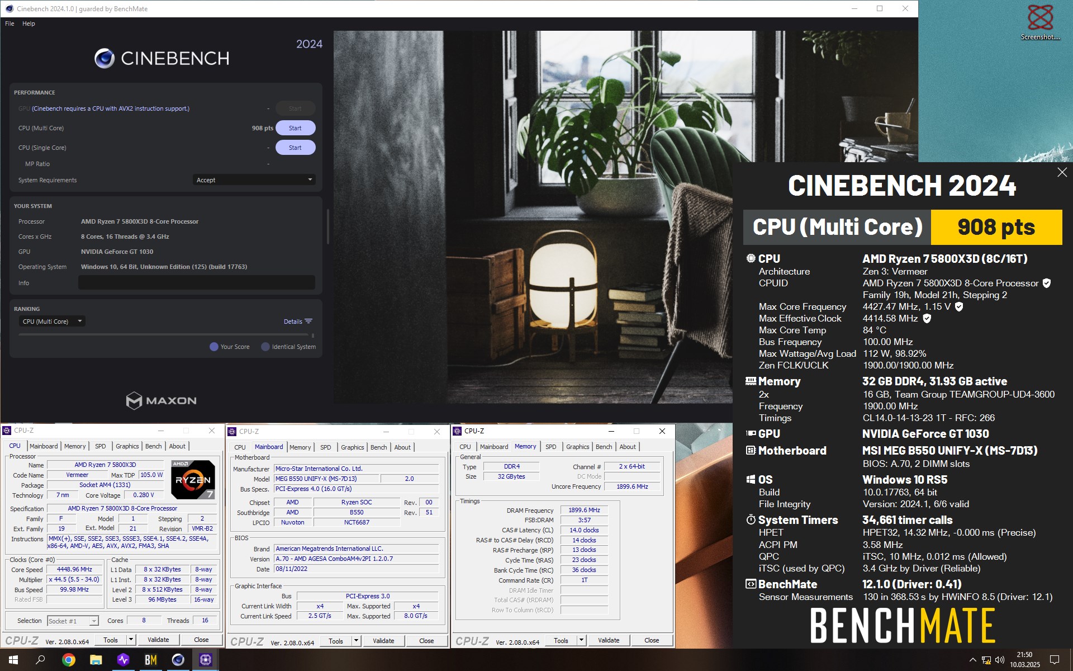Image resolution: width=1073 pixels, height=671 pixels.
Task: Open System Requirements Accept dropdown
Action: coord(254,180)
